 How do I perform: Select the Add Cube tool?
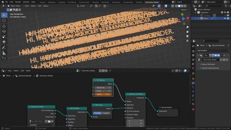(4, 59)
